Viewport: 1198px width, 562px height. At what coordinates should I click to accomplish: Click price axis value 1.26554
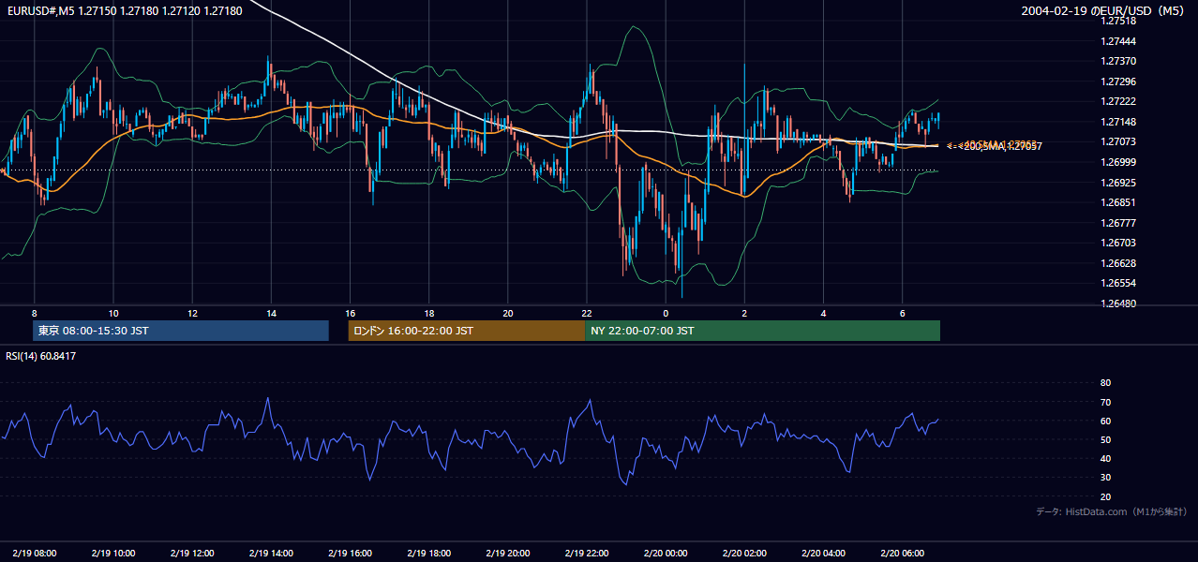tap(1119, 283)
